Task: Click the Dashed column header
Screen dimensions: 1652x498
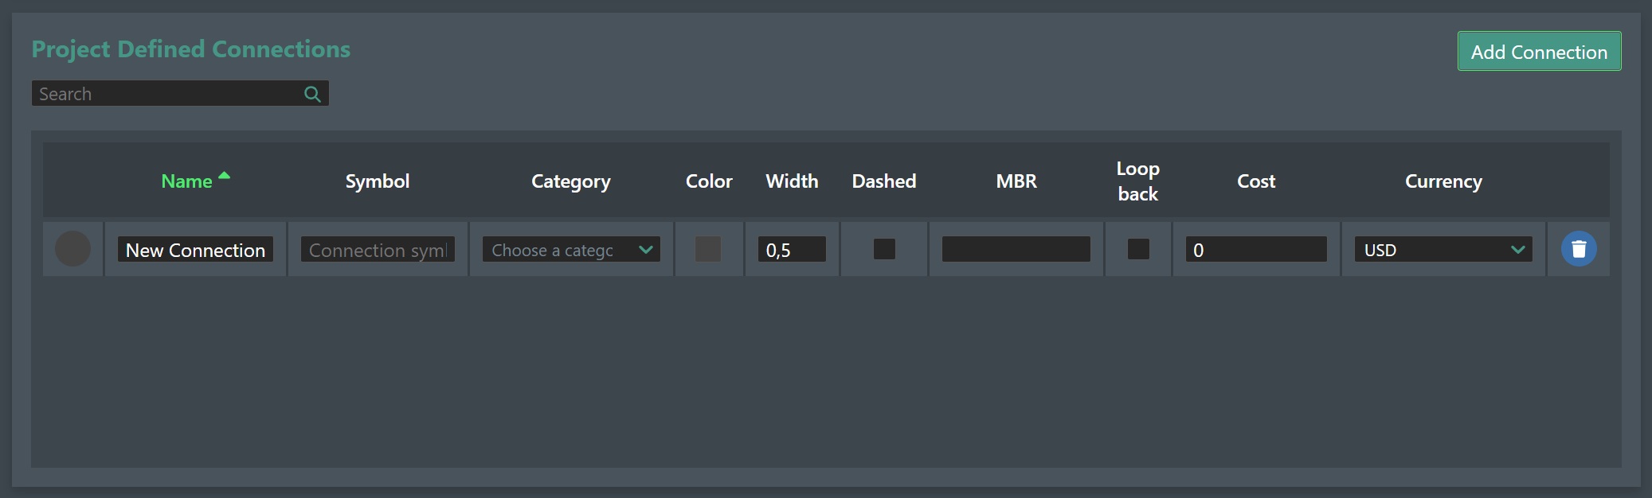Action: coord(884,181)
